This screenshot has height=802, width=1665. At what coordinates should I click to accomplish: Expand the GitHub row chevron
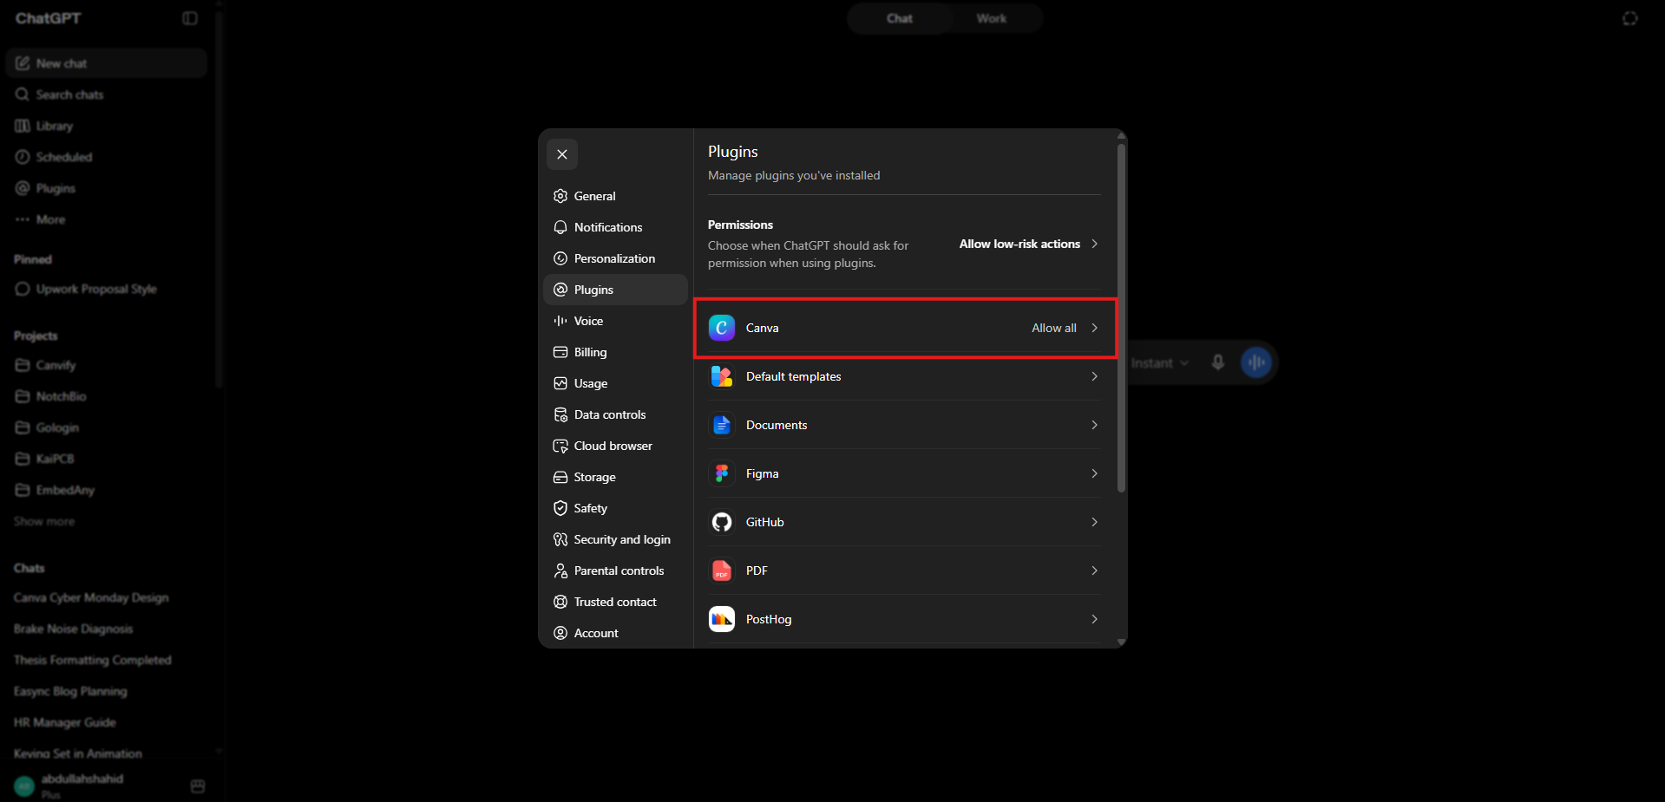(x=1094, y=522)
